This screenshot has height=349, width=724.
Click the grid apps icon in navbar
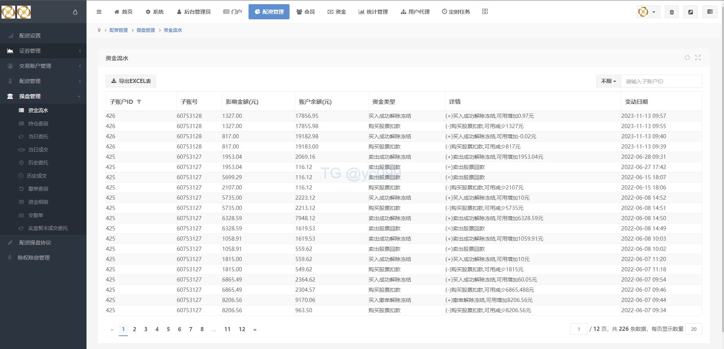click(485, 12)
